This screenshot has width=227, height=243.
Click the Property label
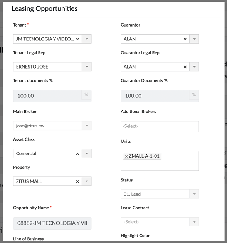pos(22,168)
